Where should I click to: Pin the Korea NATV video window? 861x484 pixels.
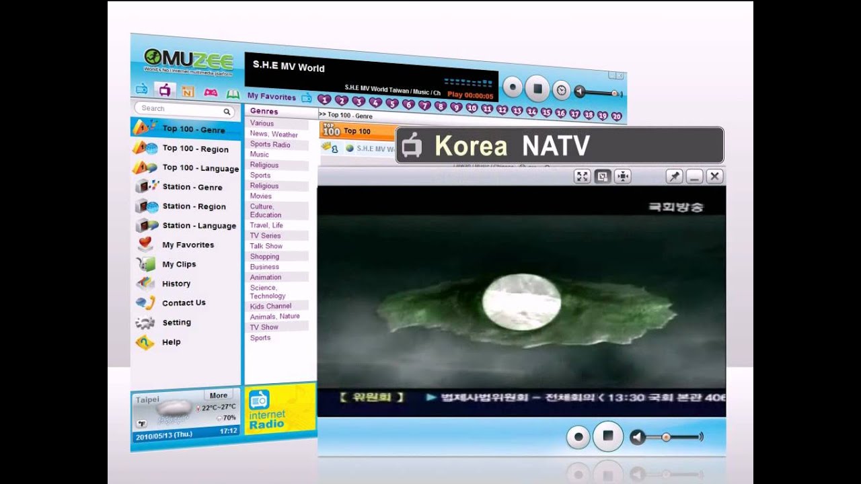674,176
